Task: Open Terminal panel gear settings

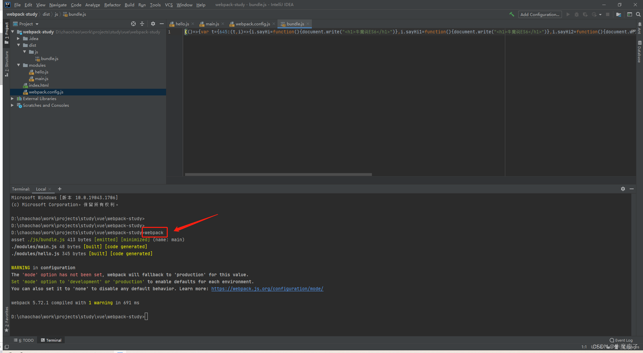Action: pos(623,189)
